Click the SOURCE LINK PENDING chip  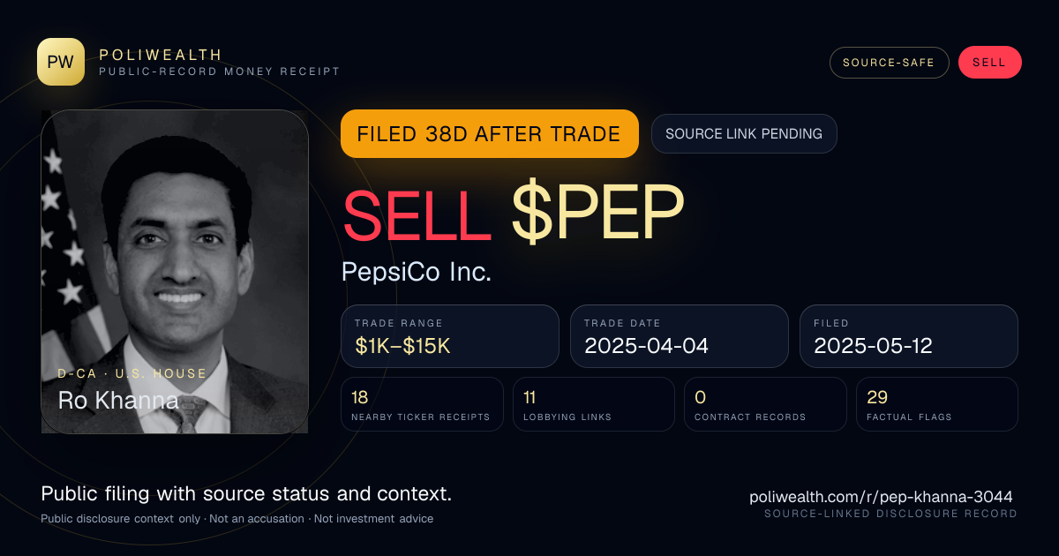point(744,134)
